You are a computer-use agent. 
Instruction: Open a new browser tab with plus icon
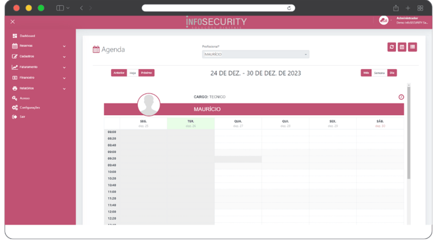408,8
